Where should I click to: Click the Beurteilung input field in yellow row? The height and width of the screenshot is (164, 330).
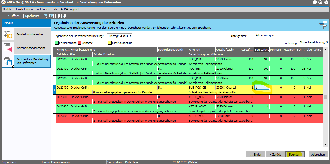coord(262,88)
